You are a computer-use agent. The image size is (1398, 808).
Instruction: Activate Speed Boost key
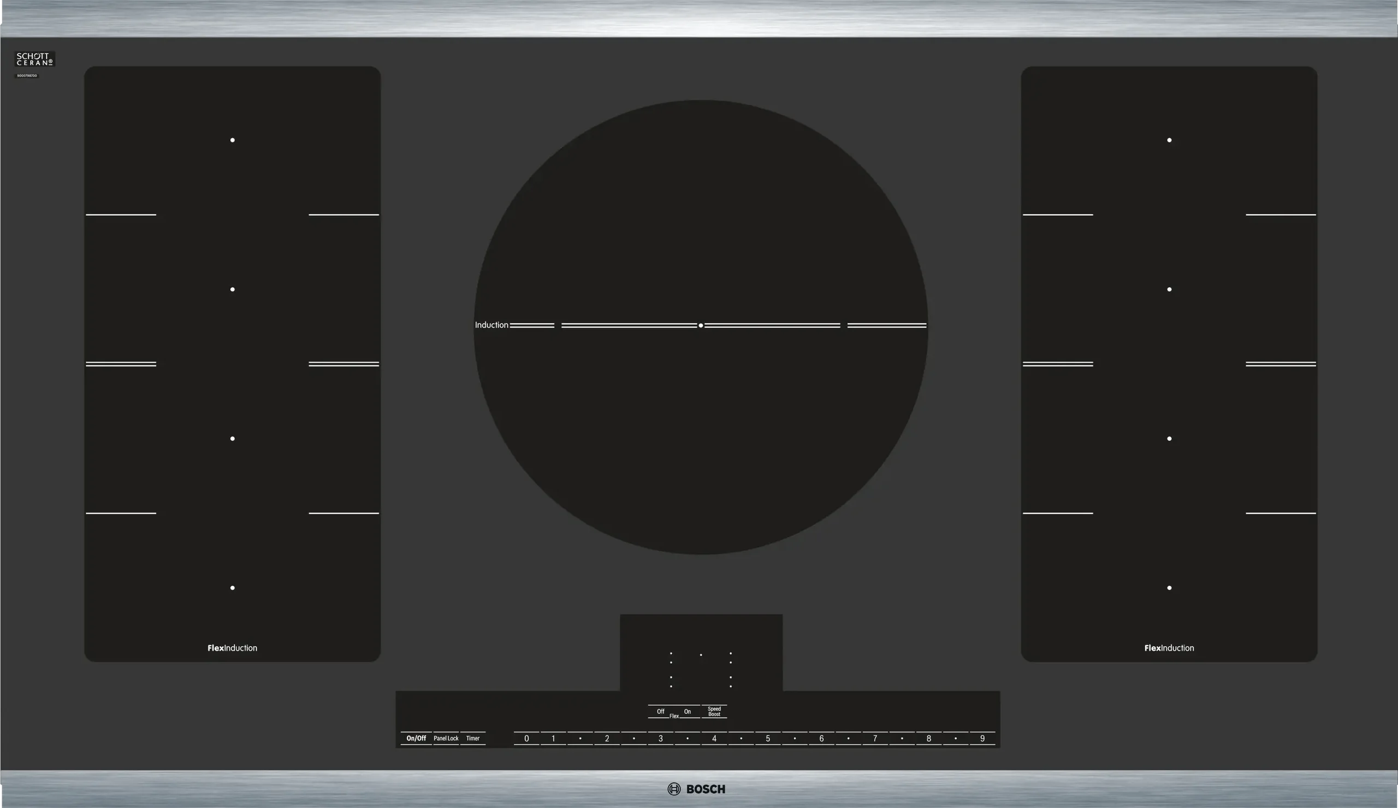pos(714,711)
